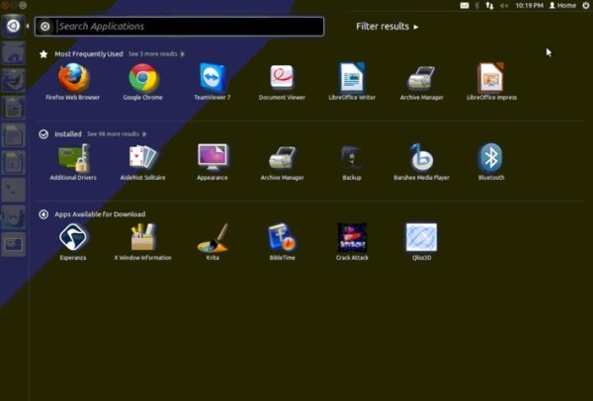Select Crack Attack download app

click(x=352, y=237)
